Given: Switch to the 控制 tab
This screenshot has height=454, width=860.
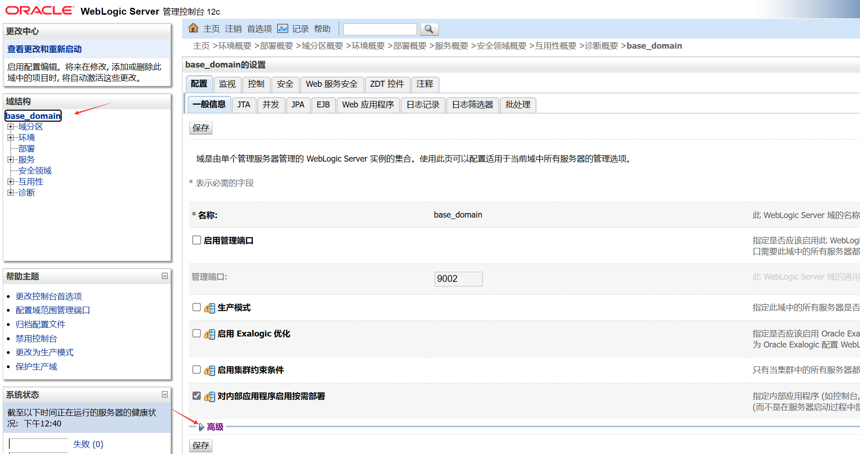Looking at the screenshot, I should pyautogui.click(x=256, y=84).
